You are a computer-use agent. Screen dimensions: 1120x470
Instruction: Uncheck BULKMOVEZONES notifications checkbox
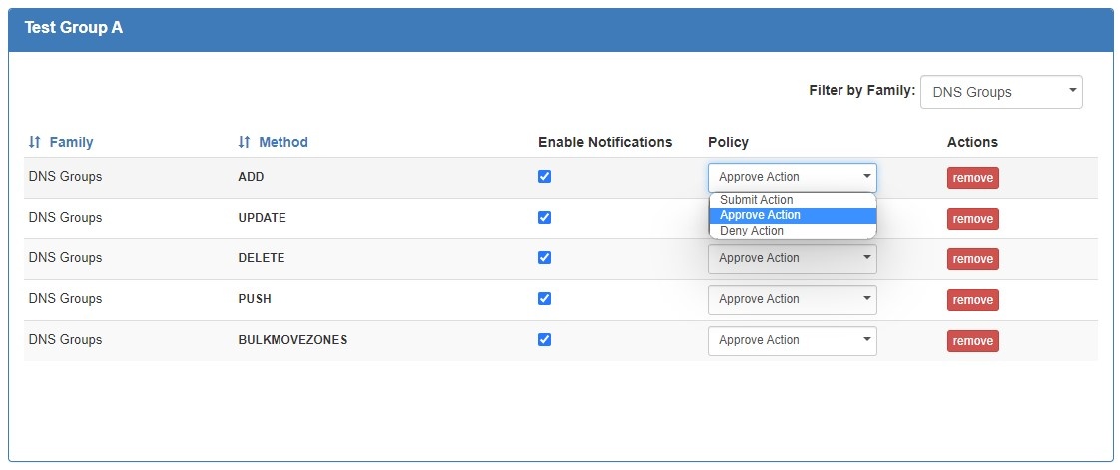click(544, 340)
